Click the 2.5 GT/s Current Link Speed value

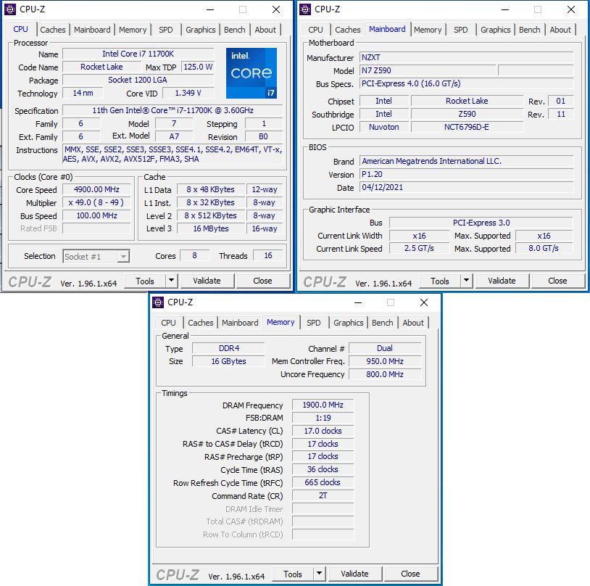click(419, 248)
